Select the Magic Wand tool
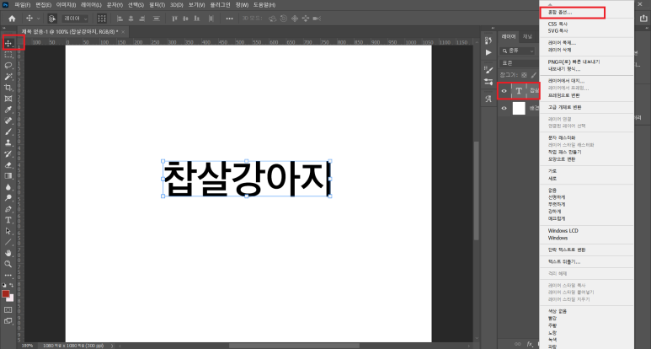 (8, 77)
